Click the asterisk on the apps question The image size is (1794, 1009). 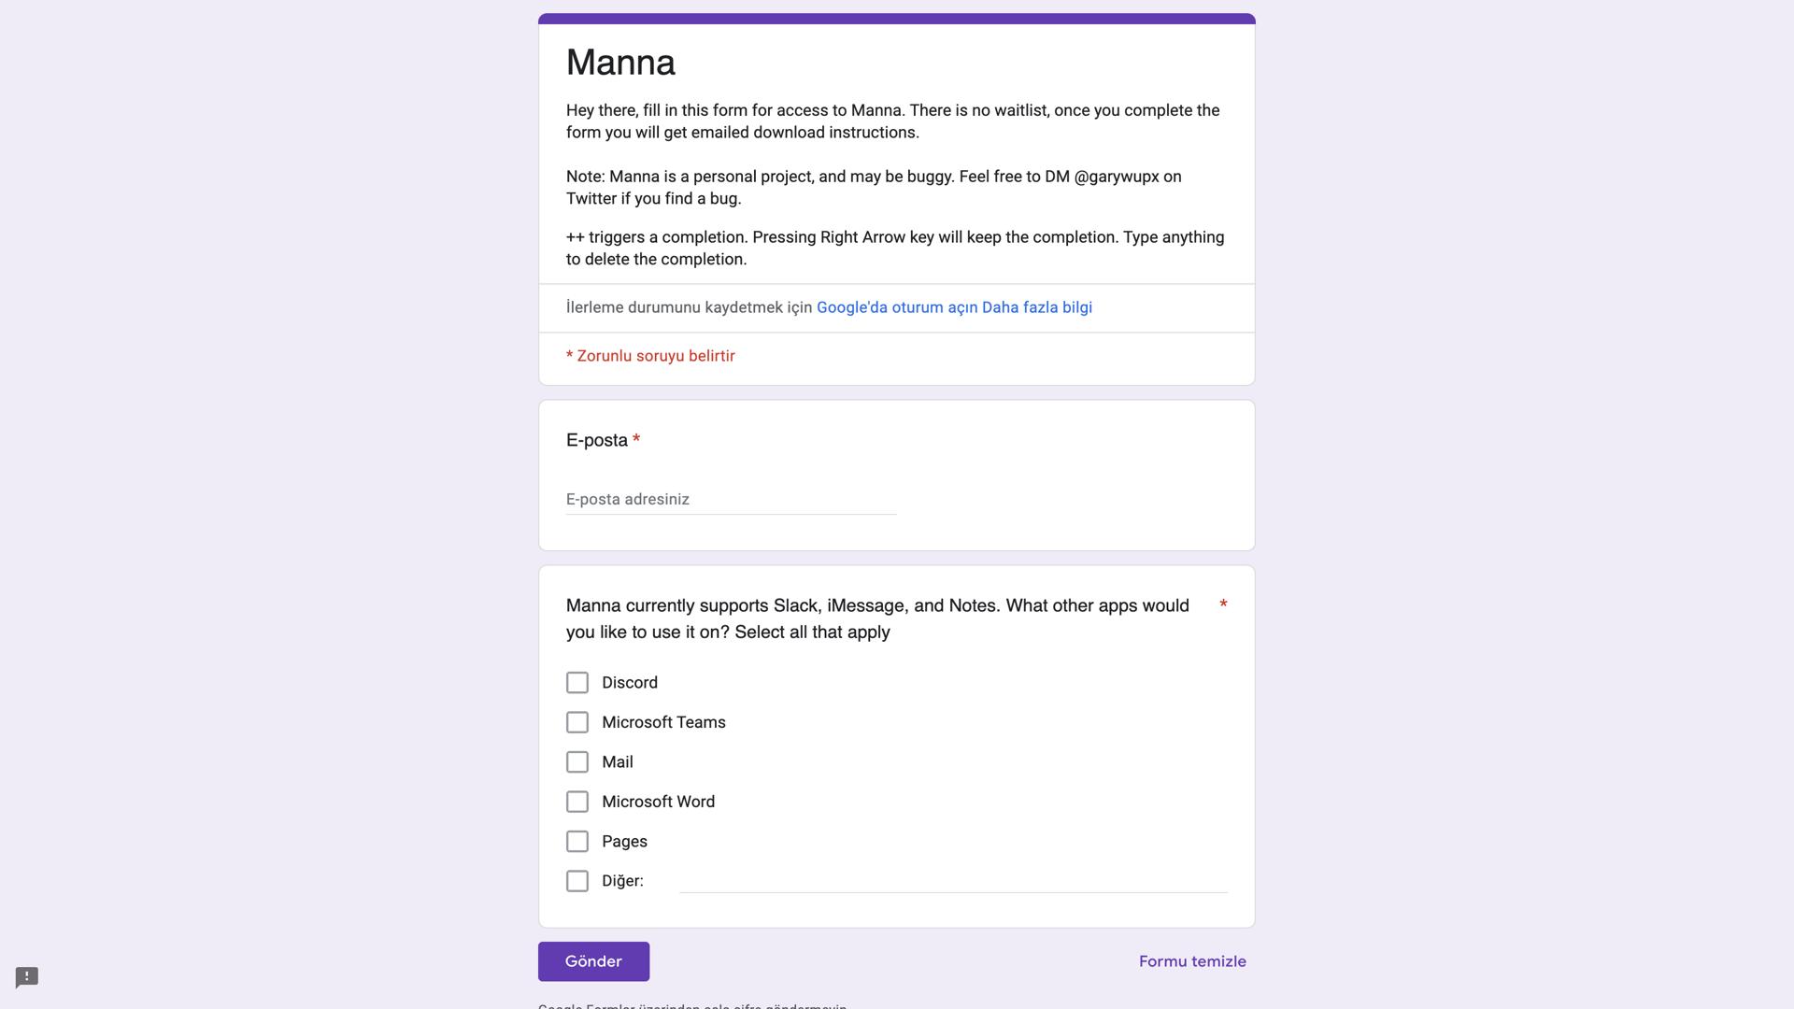point(1224,604)
